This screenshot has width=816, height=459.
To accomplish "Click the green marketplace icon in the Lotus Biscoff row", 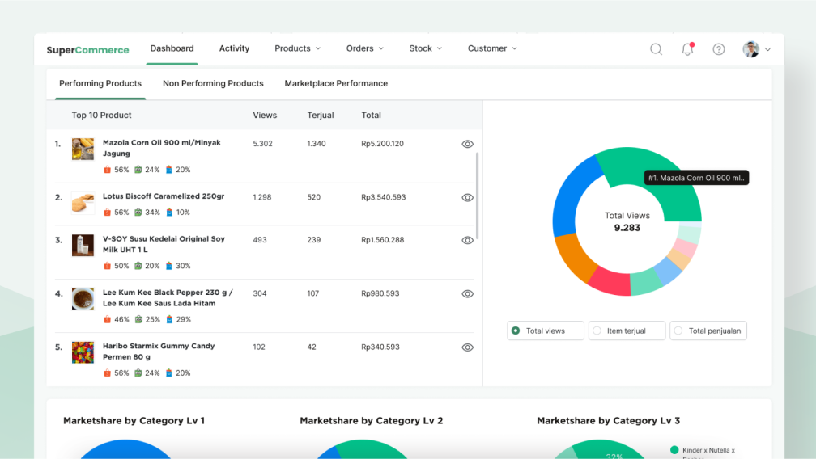I will coord(138,213).
